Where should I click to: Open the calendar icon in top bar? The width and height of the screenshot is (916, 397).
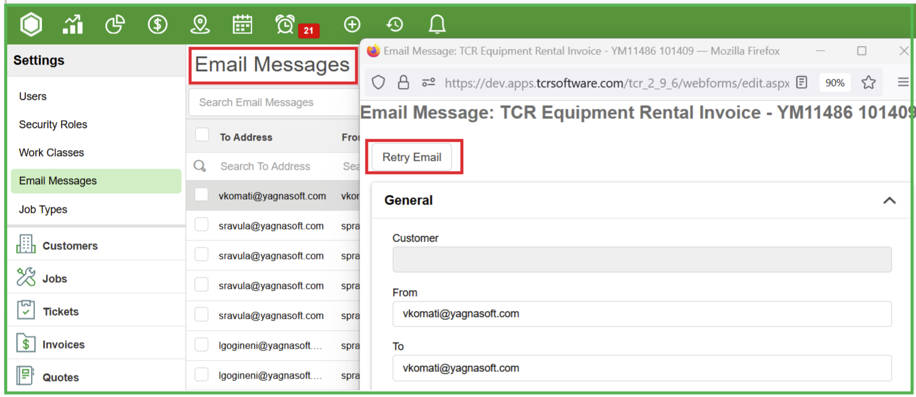[242, 25]
